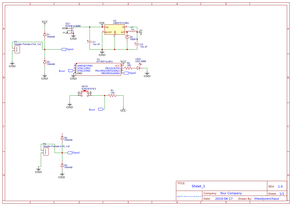Click the D2 1N5819 Schottky diode
Viewport: 292px width, 206px height.
tap(127, 37)
